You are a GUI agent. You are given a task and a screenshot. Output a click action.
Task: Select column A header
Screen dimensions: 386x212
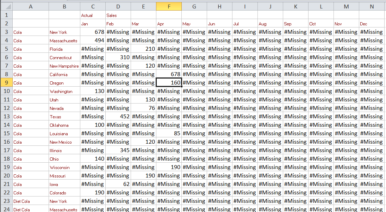pos(31,6)
